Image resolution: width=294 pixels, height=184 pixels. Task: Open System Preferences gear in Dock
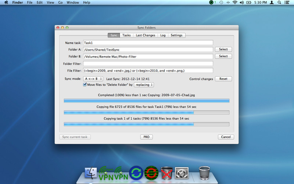pyautogui.click(x=182, y=173)
